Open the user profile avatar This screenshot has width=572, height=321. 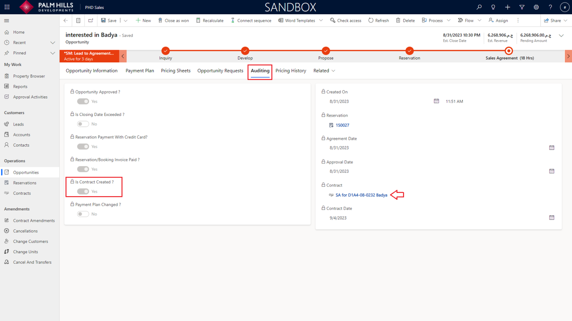[565, 7]
